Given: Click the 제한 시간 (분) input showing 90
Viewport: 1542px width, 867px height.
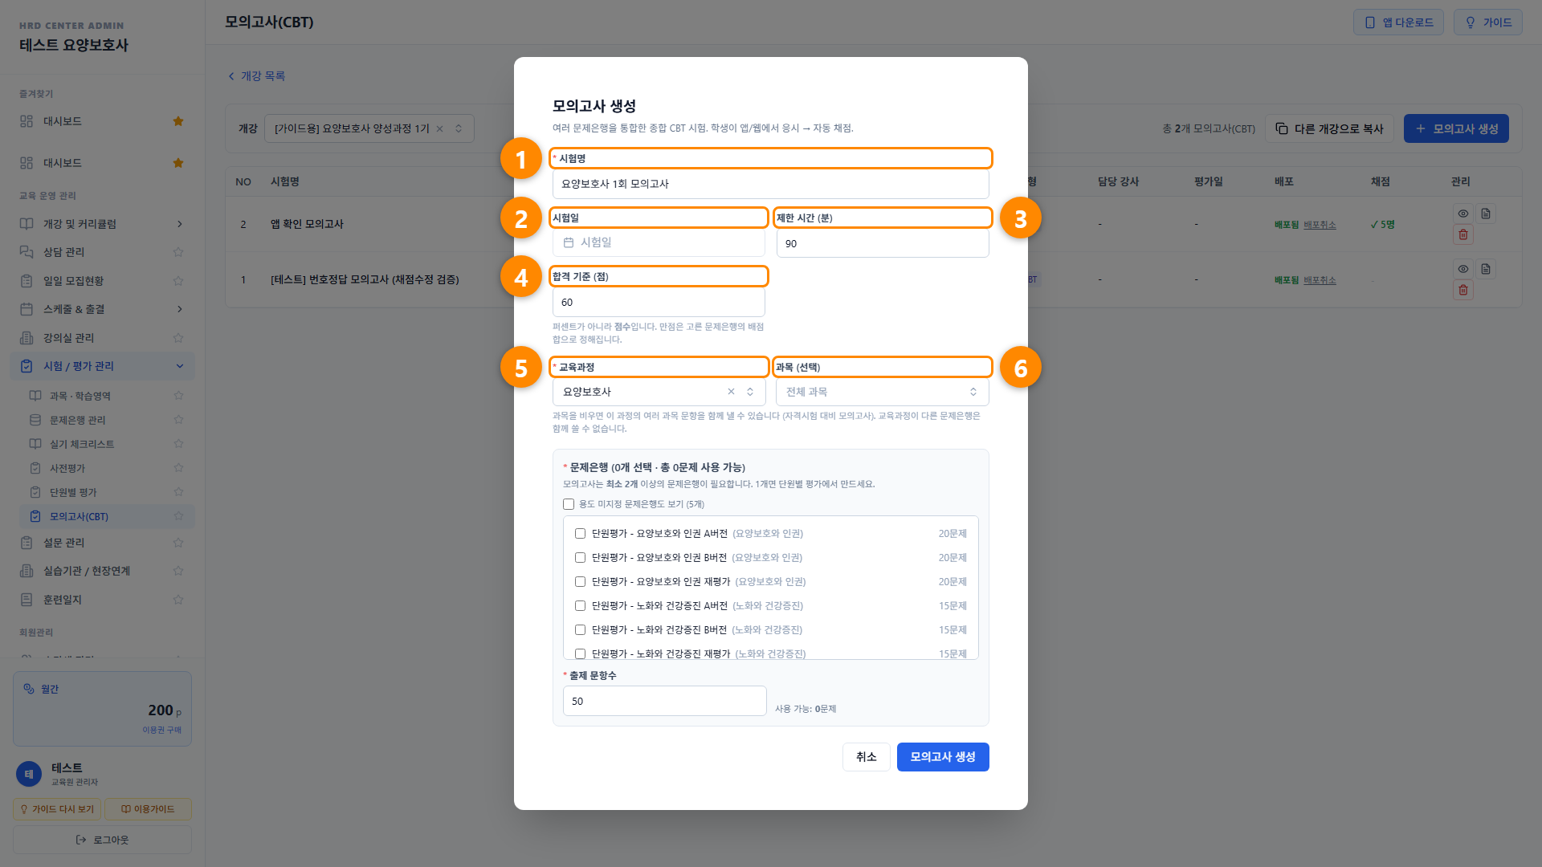Looking at the screenshot, I should (882, 243).
